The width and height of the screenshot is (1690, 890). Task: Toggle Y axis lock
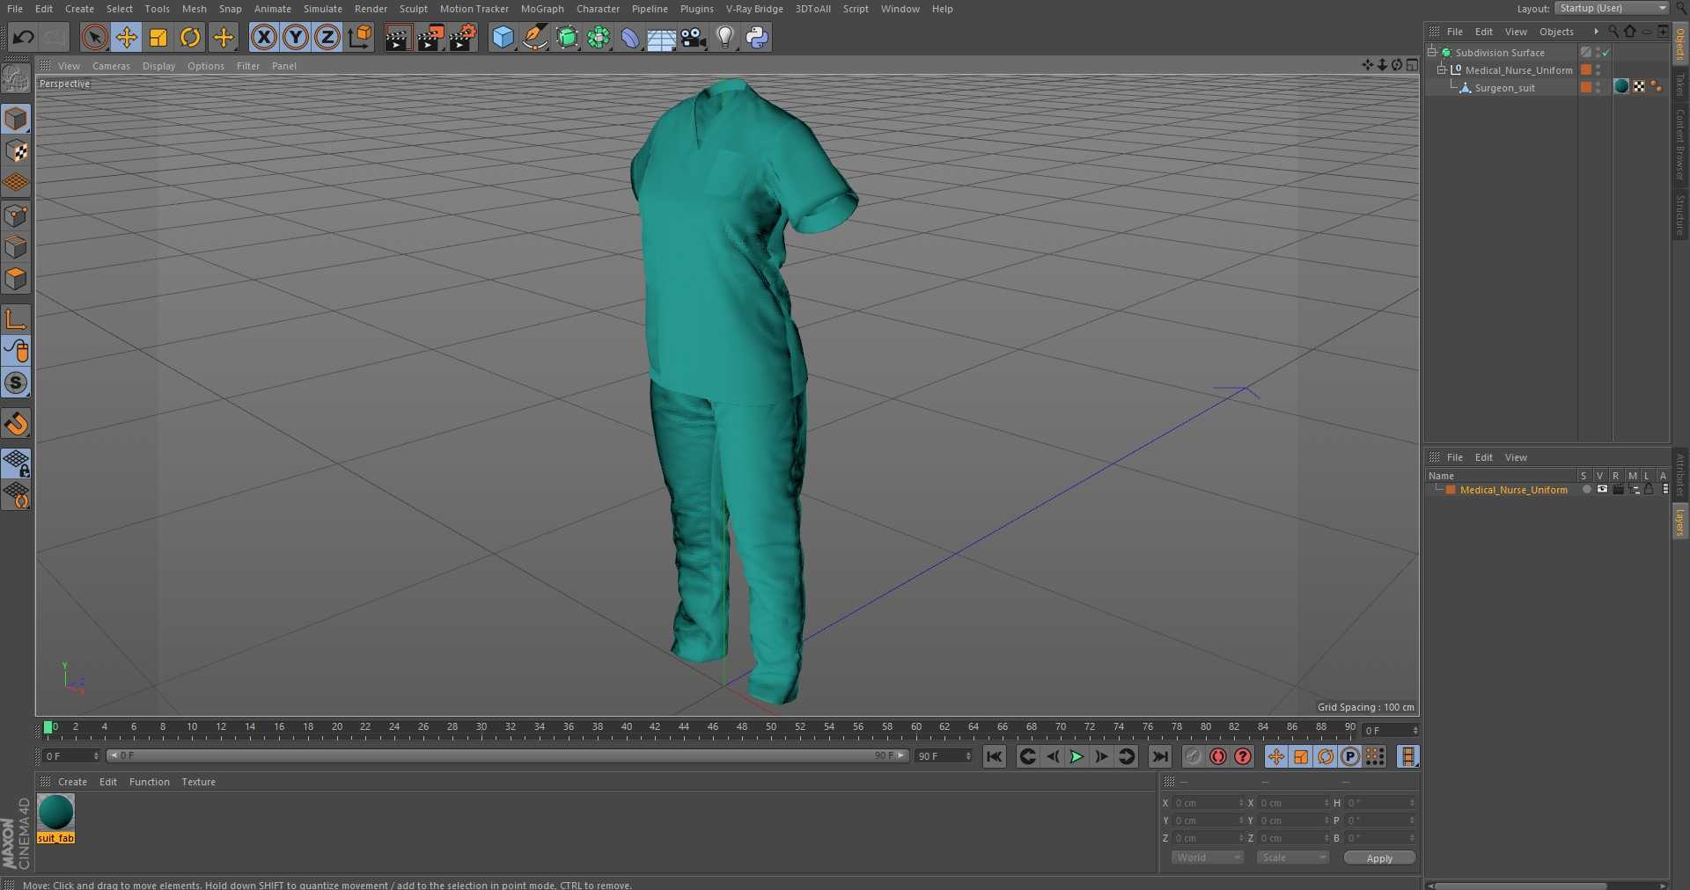pos(296,37)
